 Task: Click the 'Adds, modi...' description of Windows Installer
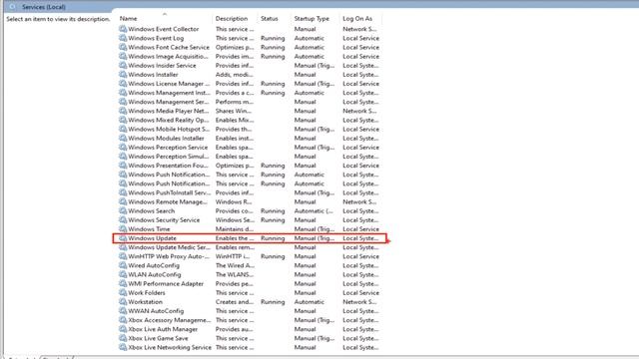pos(234,75)
